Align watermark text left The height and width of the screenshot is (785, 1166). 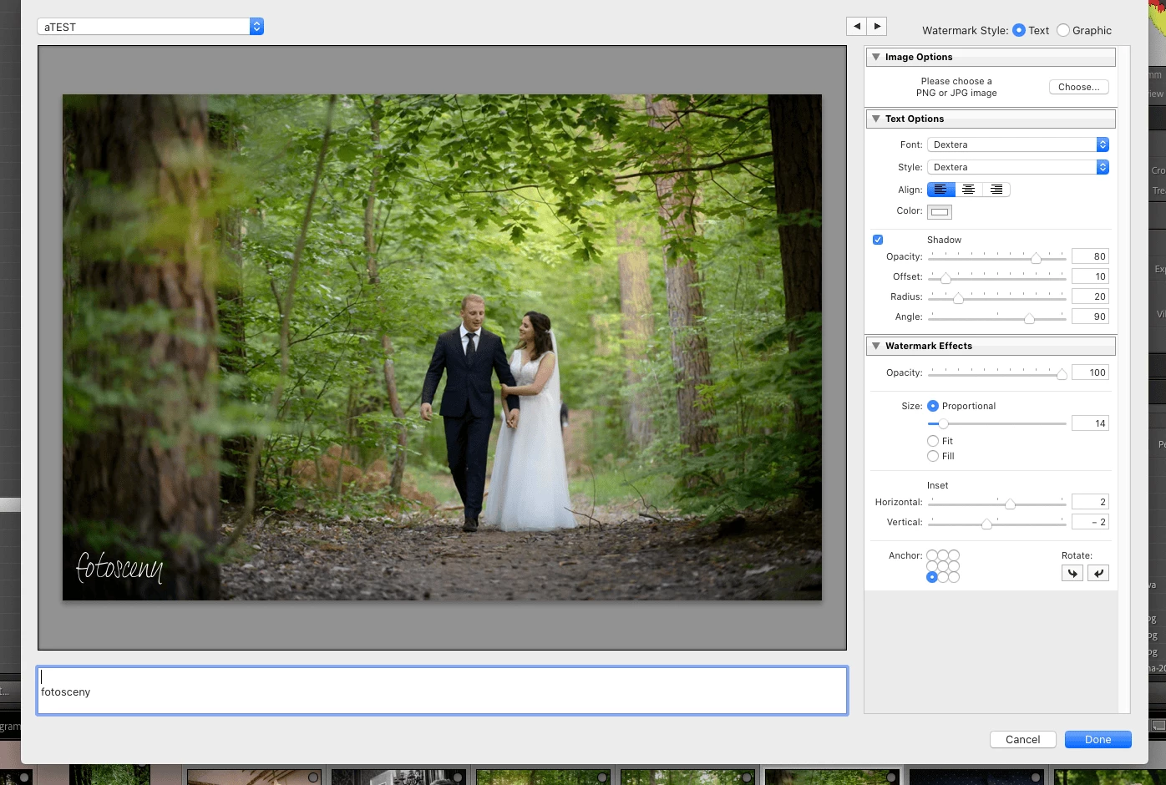coord(941,190)
